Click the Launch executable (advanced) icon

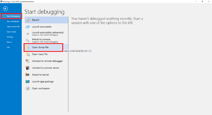point(28,34)
